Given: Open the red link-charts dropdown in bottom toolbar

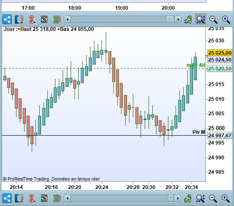Looking at the screenshot, I should [x=32, y=198].
